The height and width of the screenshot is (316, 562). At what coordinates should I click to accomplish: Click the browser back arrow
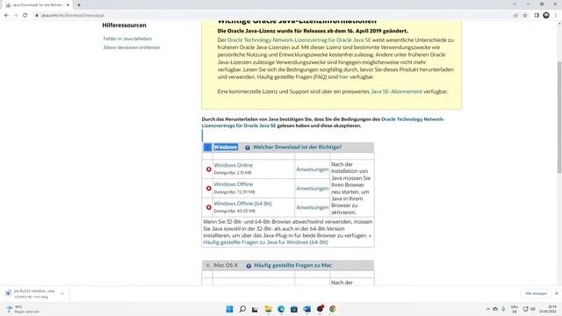6,16
